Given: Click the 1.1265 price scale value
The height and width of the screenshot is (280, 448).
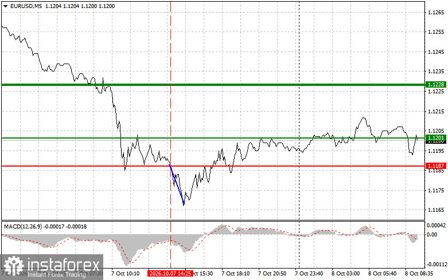Looking at the screenshot, I should click(x=436, y=12).
